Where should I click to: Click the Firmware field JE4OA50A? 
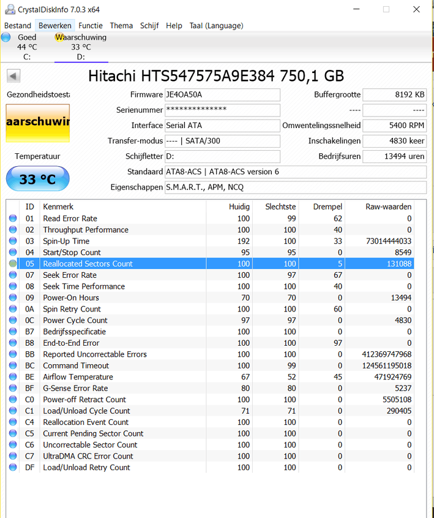pos(222,95)
